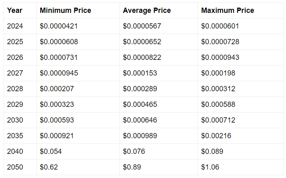Click the Year column header
286x178 pixels.
(14, 10)
